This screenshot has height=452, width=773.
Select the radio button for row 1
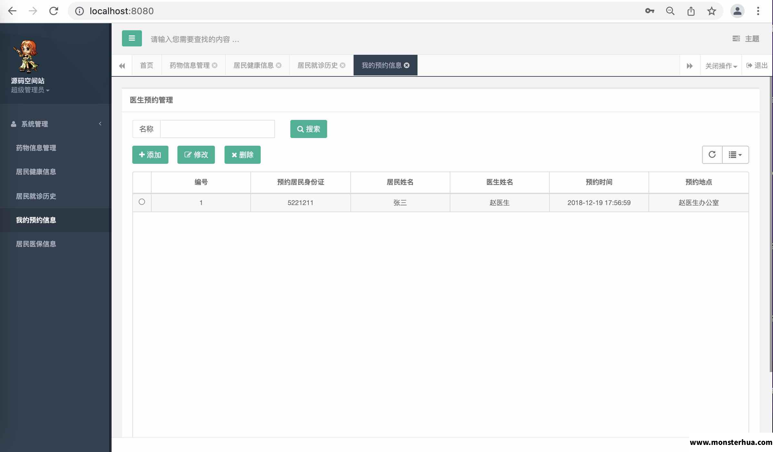(142, 202)
